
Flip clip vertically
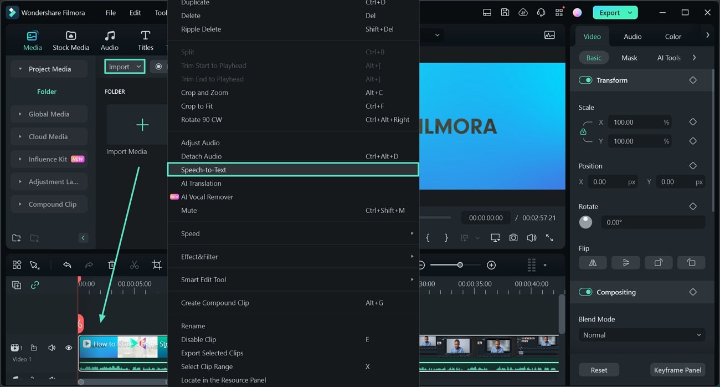pos(626,263)
